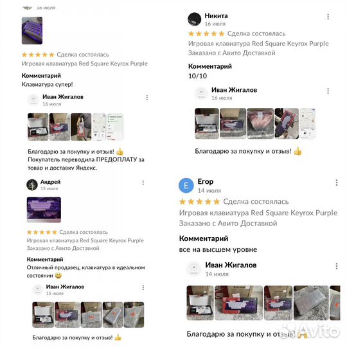Open the three-dot menu on Егор's review

click(x=336, y=182)
